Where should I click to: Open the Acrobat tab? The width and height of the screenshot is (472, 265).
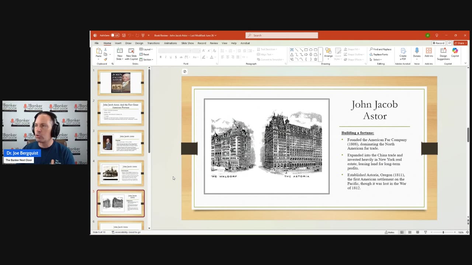point(245,43)
